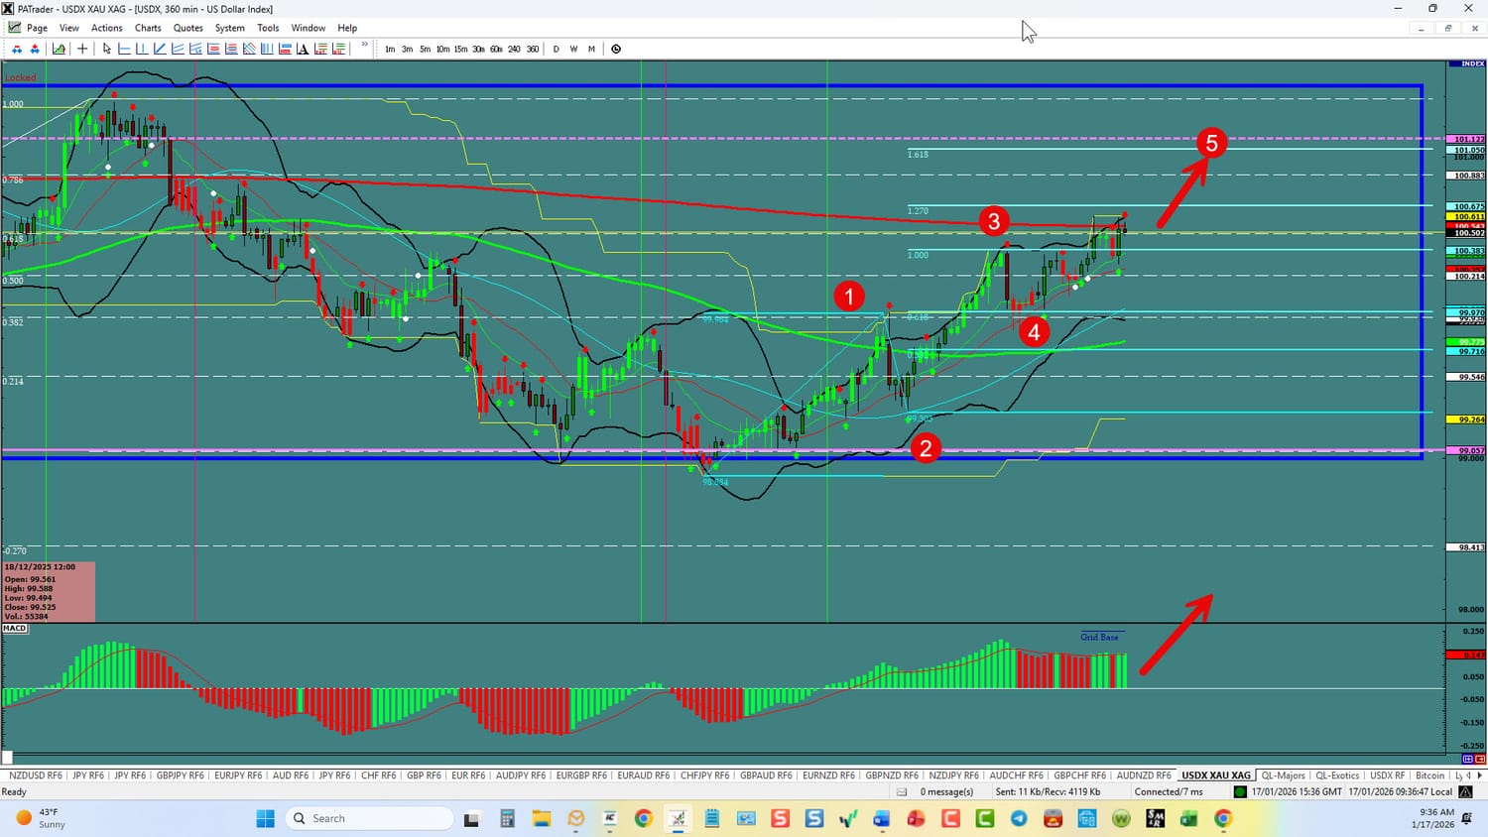
Task: Select the crosshair cursor tool
Action: pos(82,49)
